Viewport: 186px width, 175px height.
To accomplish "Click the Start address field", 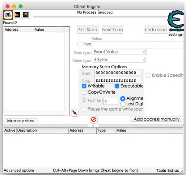I will click(118, 73).
